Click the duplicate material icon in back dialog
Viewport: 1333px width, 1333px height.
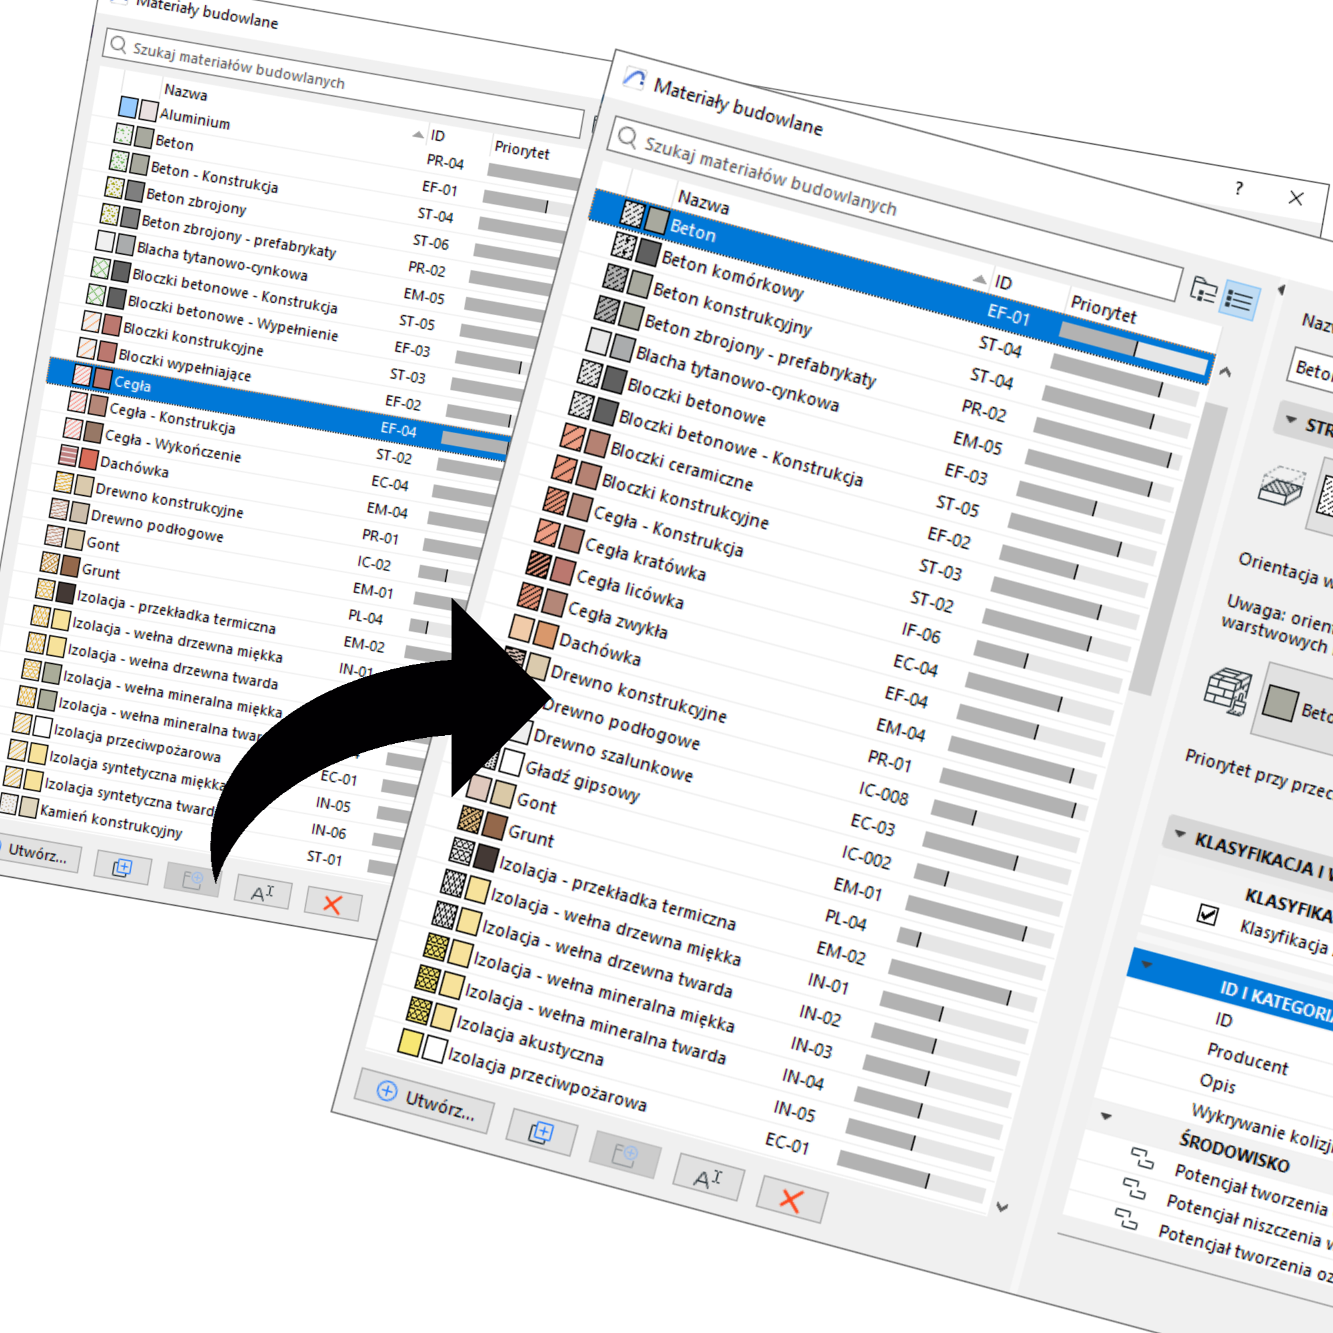click(122, 867)
